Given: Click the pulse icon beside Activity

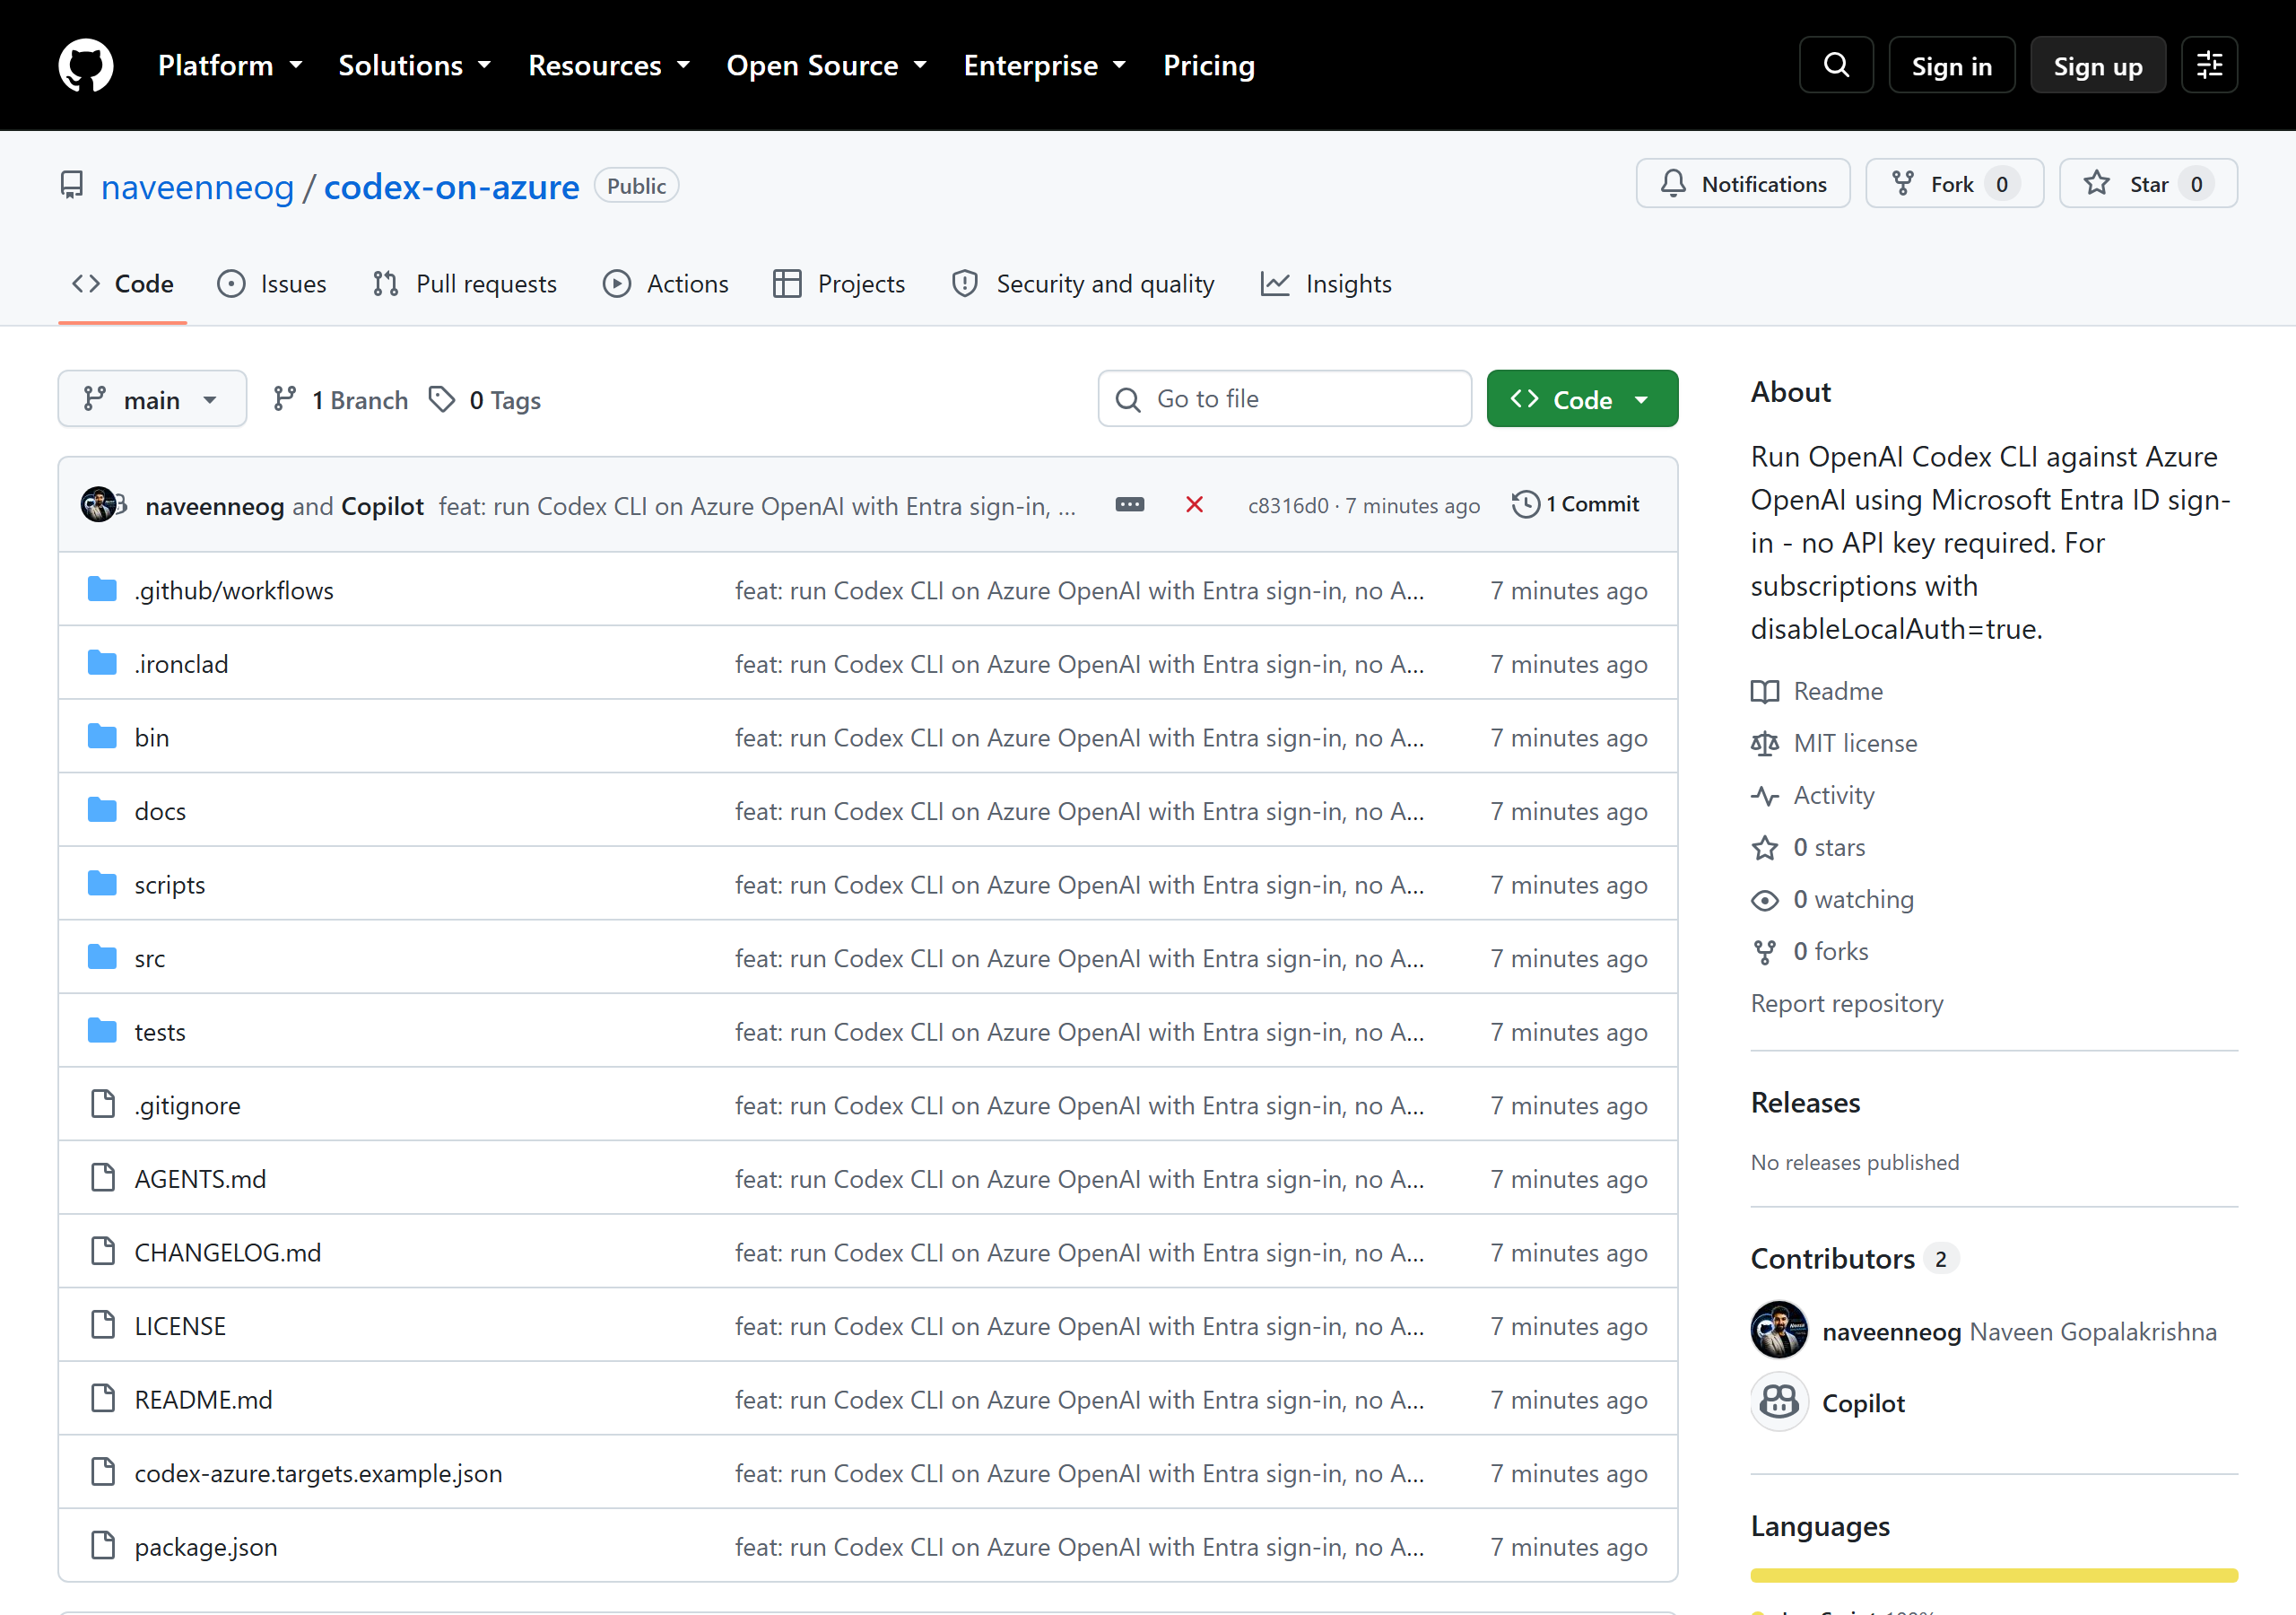Looking at the screenshot, I should point(1765,796).
